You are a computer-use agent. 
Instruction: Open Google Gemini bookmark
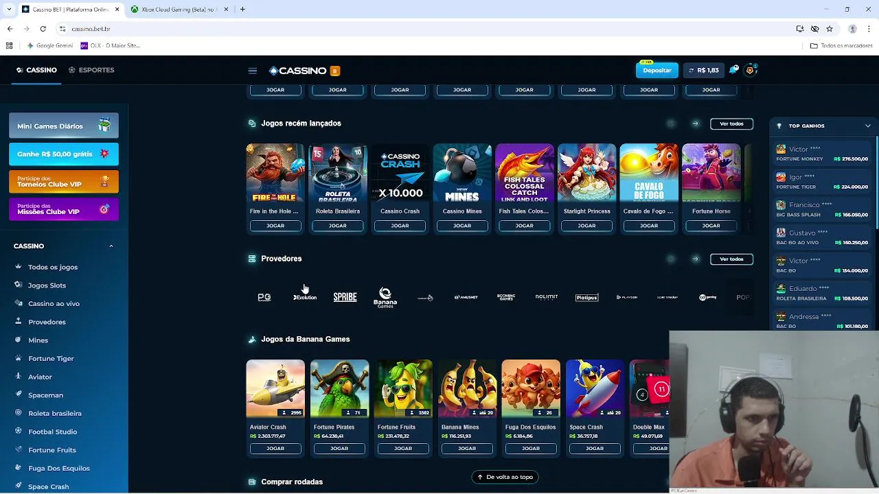(x=50, y=45)
